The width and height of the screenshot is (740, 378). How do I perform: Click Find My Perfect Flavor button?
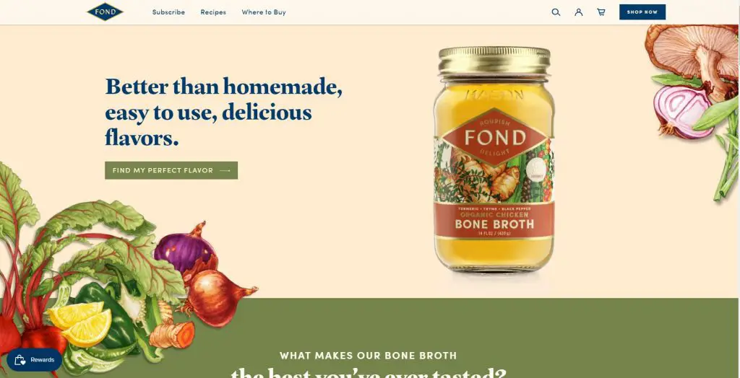coord(171,171)
